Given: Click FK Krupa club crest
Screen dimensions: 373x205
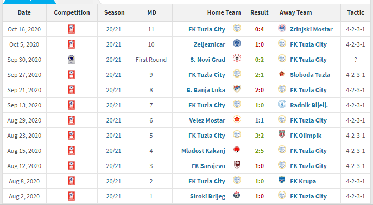Looking at the screenshot, I should pos(282,180).
